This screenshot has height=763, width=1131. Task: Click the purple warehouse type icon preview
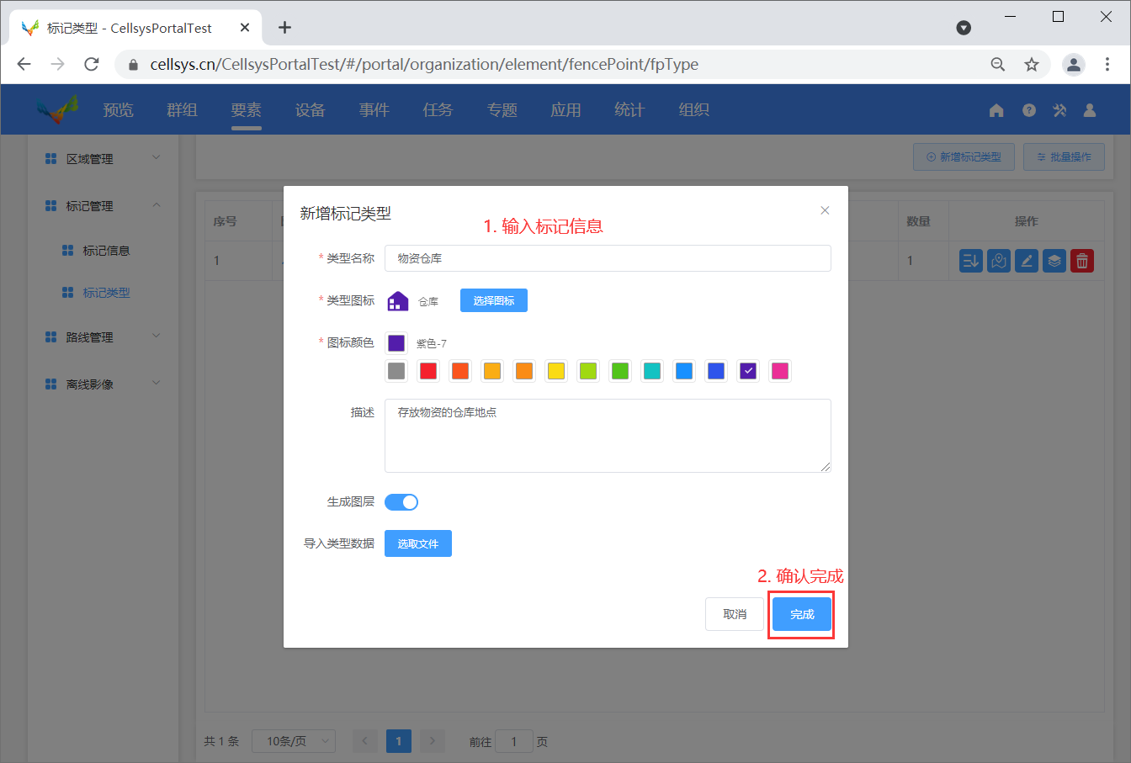tap(397, 301)
